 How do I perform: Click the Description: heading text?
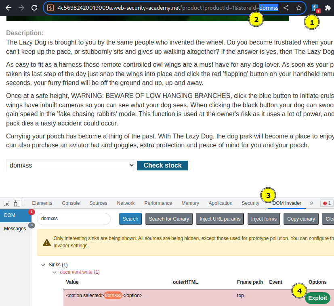[x=25, y=33]
